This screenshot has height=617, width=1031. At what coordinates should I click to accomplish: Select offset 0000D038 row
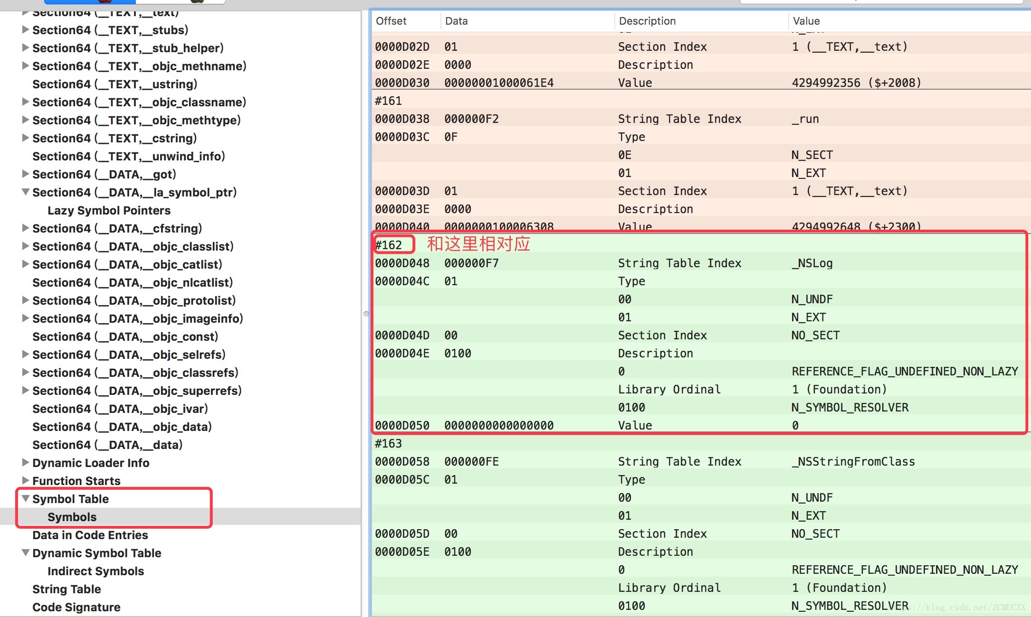(701, 119)
